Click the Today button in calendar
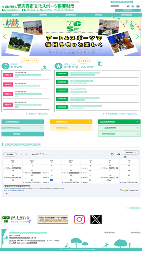Image resolution: width=142 pixels, height=253 pixels. [10, 154]
